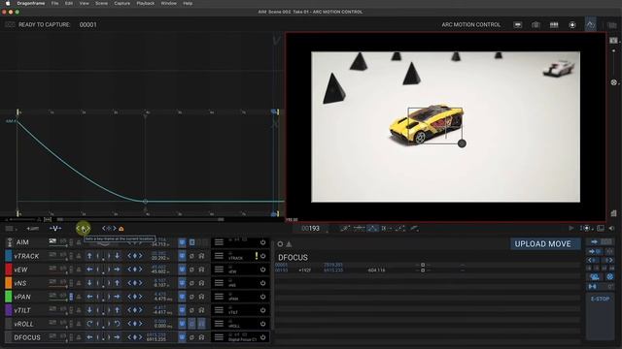Screen dimensions: 622x349
Task: Jog vTRACK axis up arrow
Action: pyautogui.click(x=89, y=256)
